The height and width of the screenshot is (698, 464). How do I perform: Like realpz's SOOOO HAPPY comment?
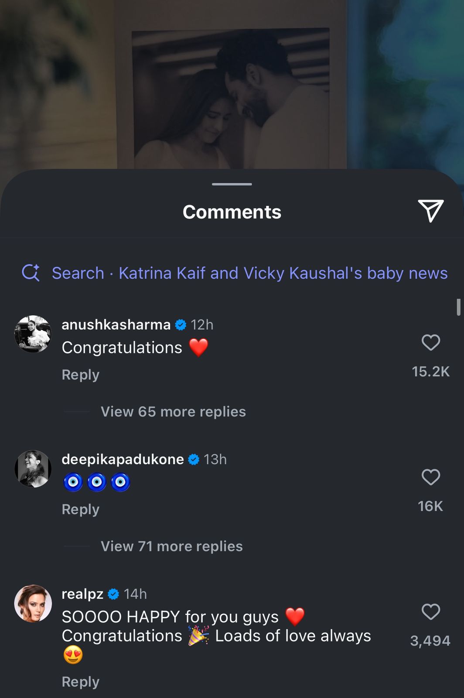pos(430,612)
